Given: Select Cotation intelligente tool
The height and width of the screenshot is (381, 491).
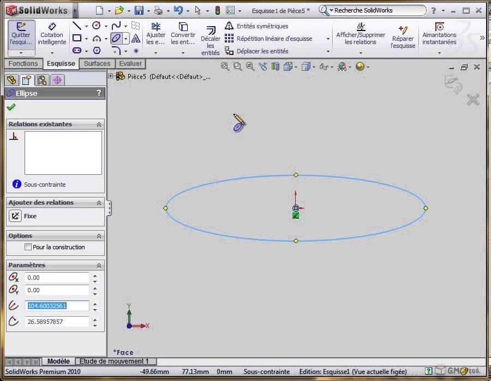Looking at the screenshot, I should (x=52, y=34).
